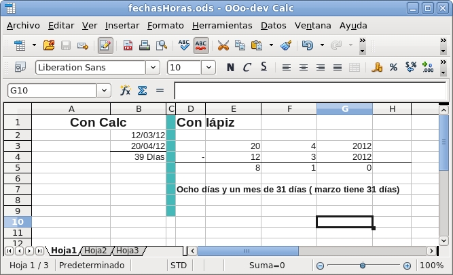Open the Function Wizard icon
The width and height of the screenshot is (453, 275).
(125, 90)
